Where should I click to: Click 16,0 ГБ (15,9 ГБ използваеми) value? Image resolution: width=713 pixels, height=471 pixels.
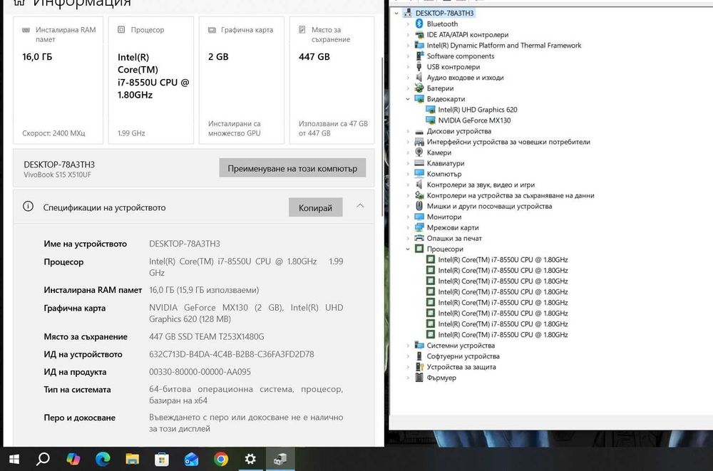tap(204, 290)
